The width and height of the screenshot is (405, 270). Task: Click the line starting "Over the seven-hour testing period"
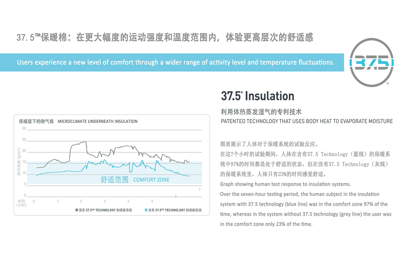300,194
